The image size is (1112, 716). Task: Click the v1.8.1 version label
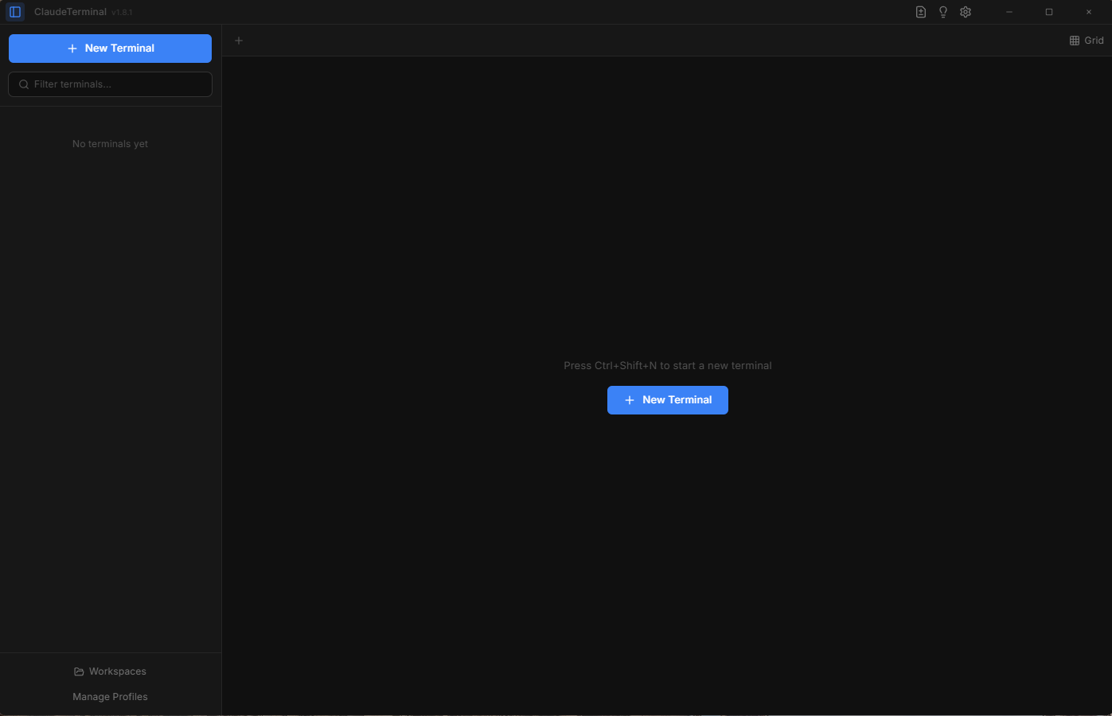(x=122, y=11)
